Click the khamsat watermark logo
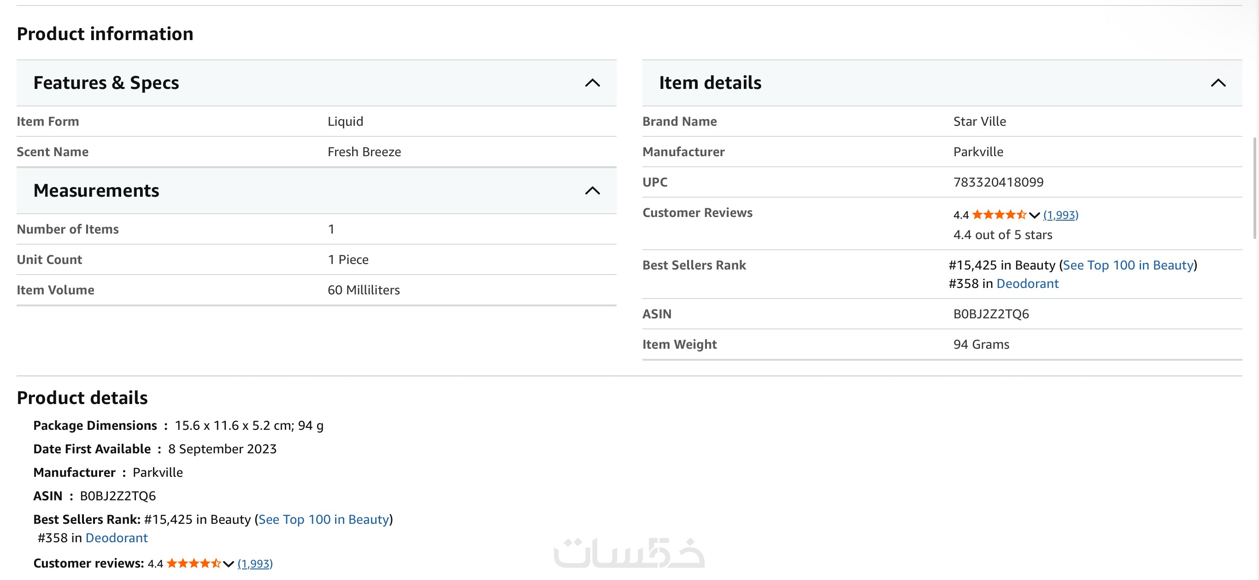This screenshot has height=580, width=1259. (629, 554)
